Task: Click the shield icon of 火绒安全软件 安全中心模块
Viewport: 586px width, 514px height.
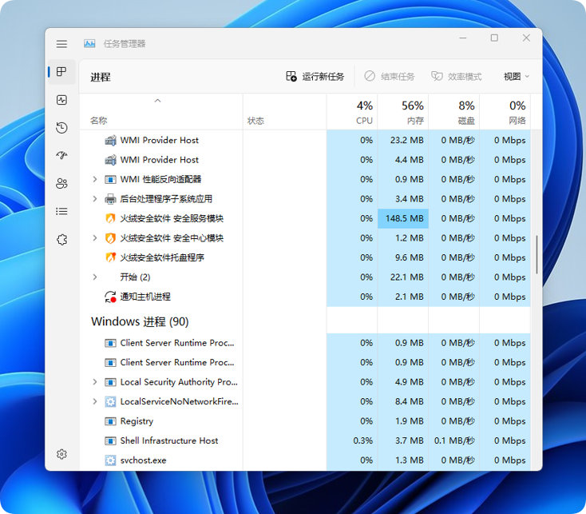Action: point(110,238)
